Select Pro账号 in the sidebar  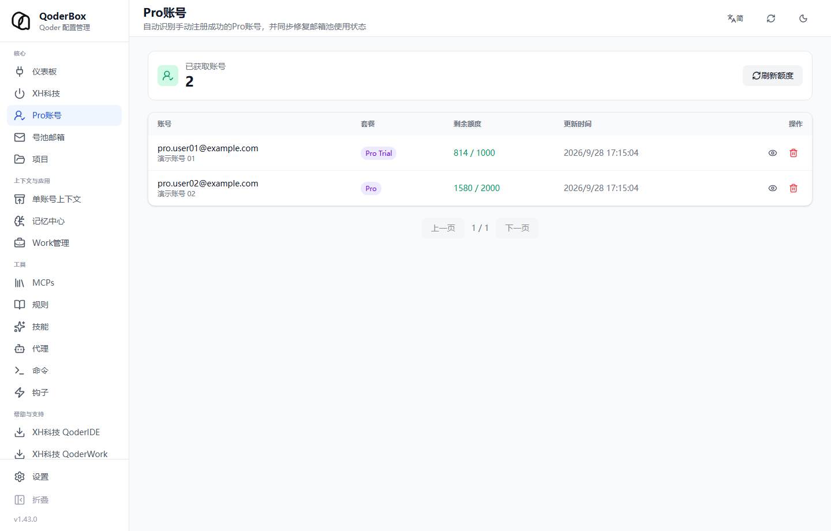tap(64, 115)
